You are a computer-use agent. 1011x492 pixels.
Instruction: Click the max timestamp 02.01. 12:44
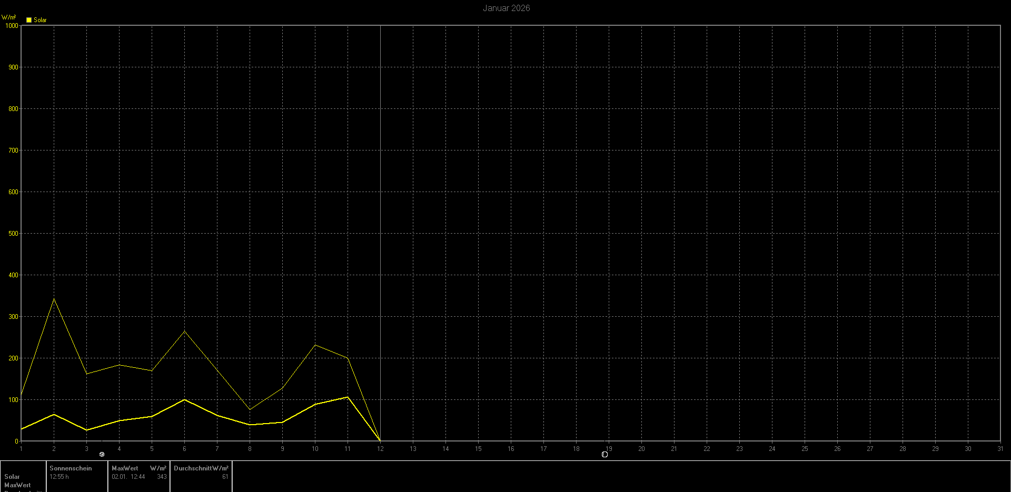pyautogui.click(x=128, y=477)
